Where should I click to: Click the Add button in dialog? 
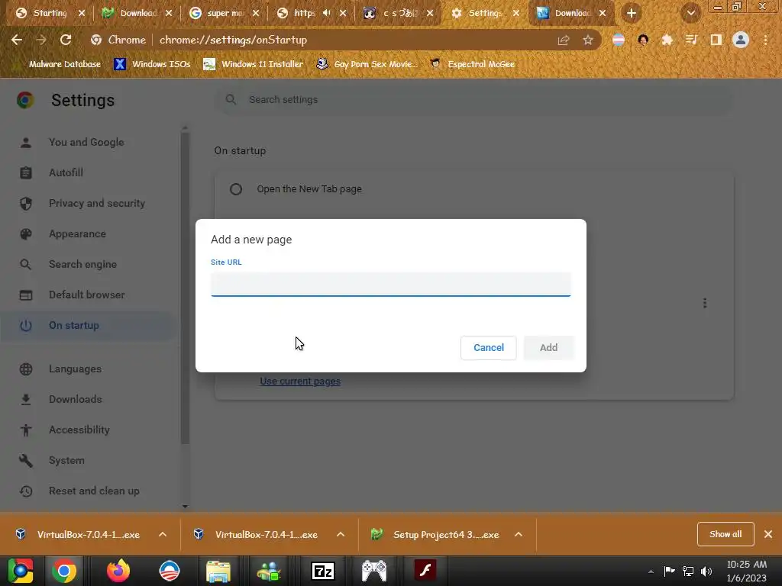tap(548, 347)
